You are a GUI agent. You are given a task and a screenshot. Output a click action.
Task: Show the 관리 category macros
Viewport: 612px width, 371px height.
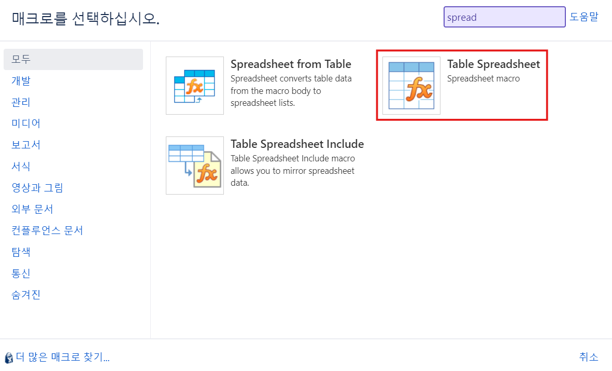pos(21,102)
